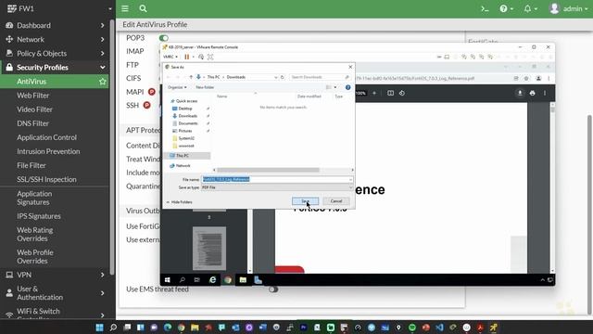Click Cancel in the Save As dialog
Viewport: 593px width, 334px height.
click(x=336, y=201)
